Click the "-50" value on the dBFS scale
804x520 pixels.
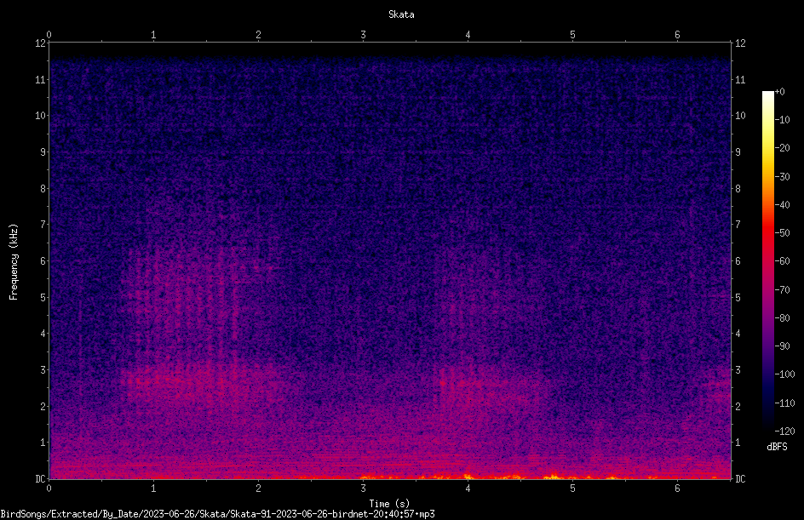click(x=782, y=232)
